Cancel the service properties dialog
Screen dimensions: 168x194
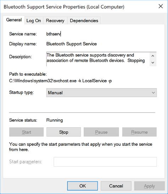(x=116, y=186)
